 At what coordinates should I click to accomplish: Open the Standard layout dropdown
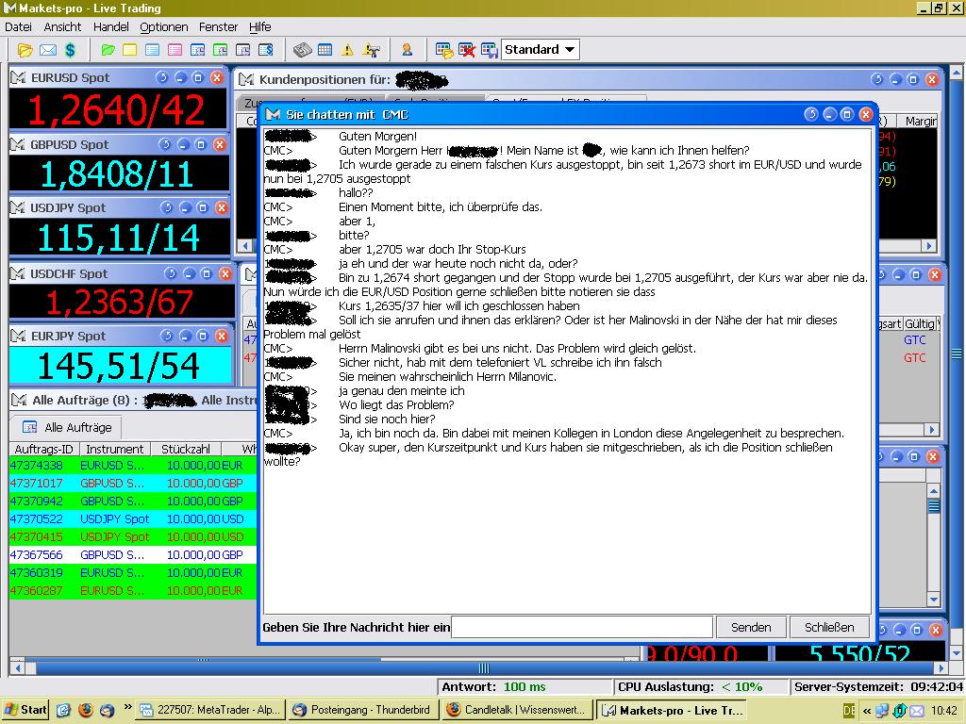pos(540,50)
